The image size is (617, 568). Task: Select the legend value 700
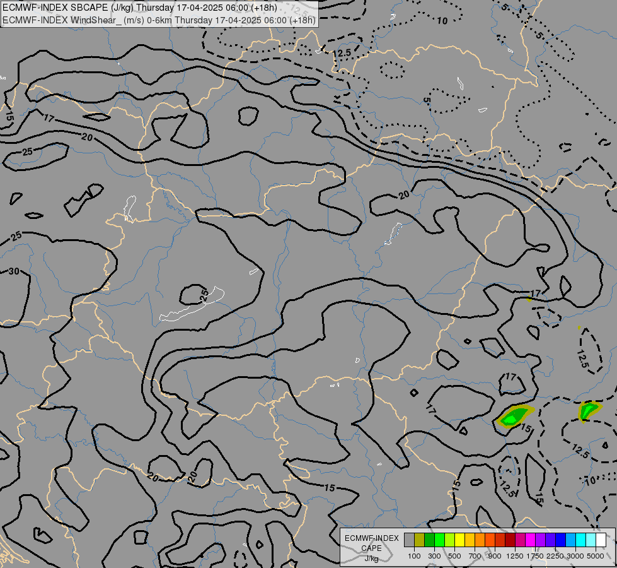475,556
